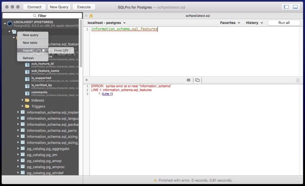The width and height of the screenshot is (305, 186).
Task: Follow the Line 1 error link
Action: [107, 94]
